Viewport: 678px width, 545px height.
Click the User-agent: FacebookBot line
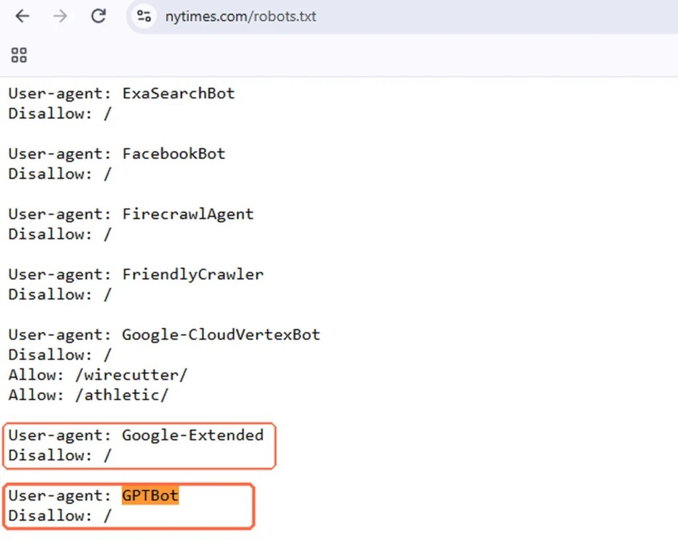tap(117, 153)
